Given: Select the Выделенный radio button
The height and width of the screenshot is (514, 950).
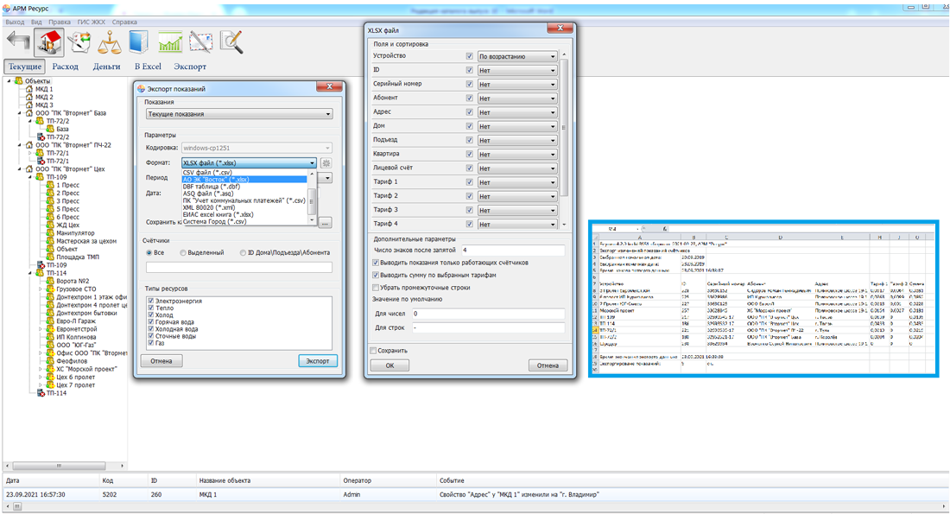Looking at the screenshot, I should click(x=183, y=253).
